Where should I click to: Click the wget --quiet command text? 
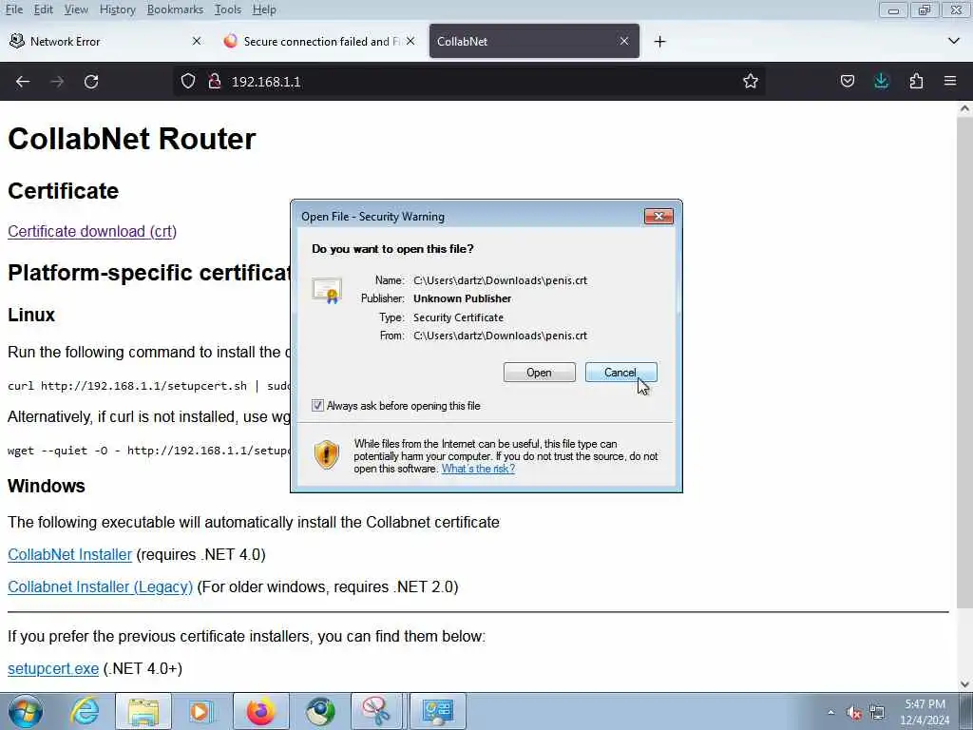[149, 450]
